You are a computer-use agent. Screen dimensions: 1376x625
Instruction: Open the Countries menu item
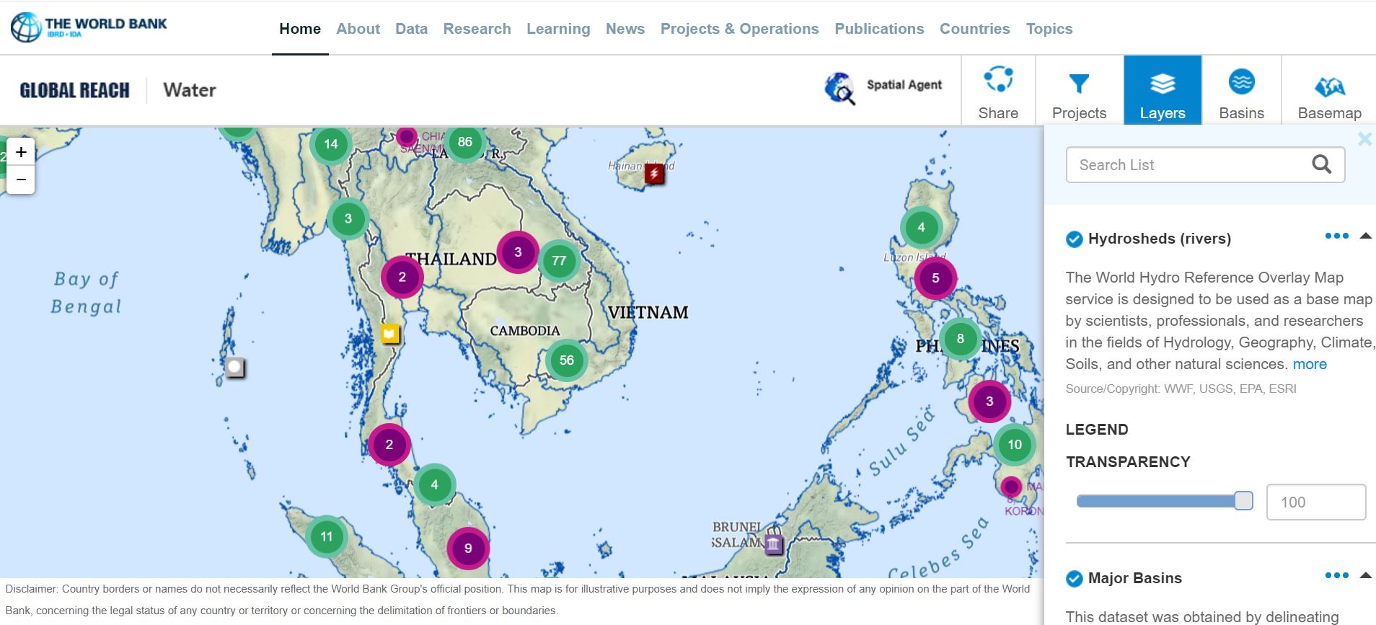(974, 29)
